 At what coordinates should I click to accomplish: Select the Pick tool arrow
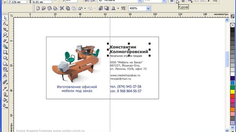point(5,18)
